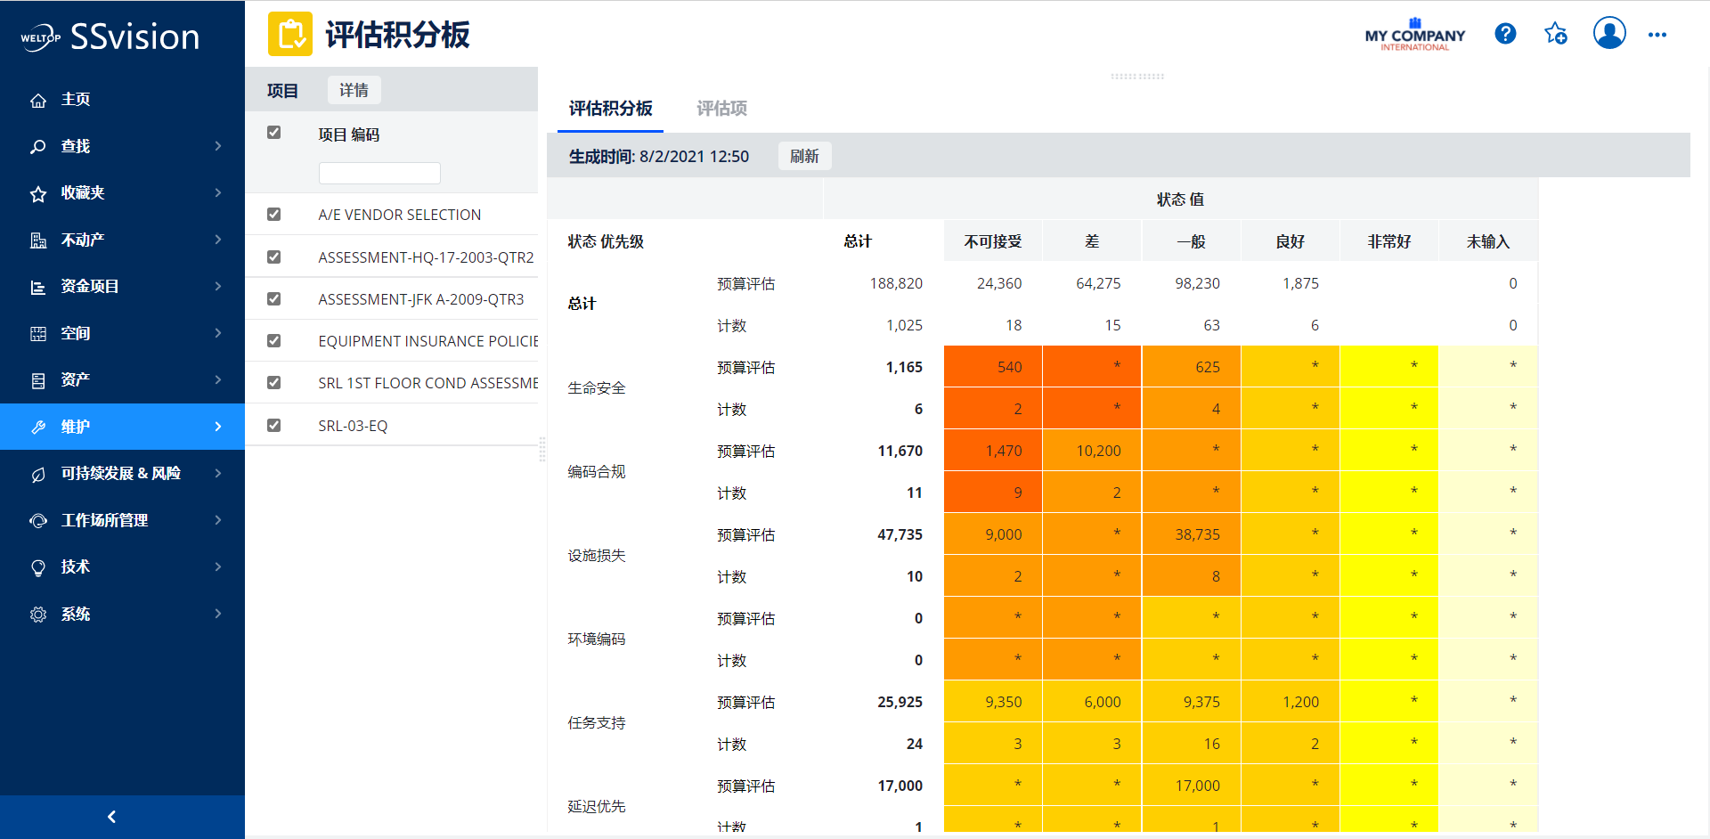
Task: Open the ASSESSMENT-JFK A-2009-QTR3 project
Action: (x=420, y=299)
